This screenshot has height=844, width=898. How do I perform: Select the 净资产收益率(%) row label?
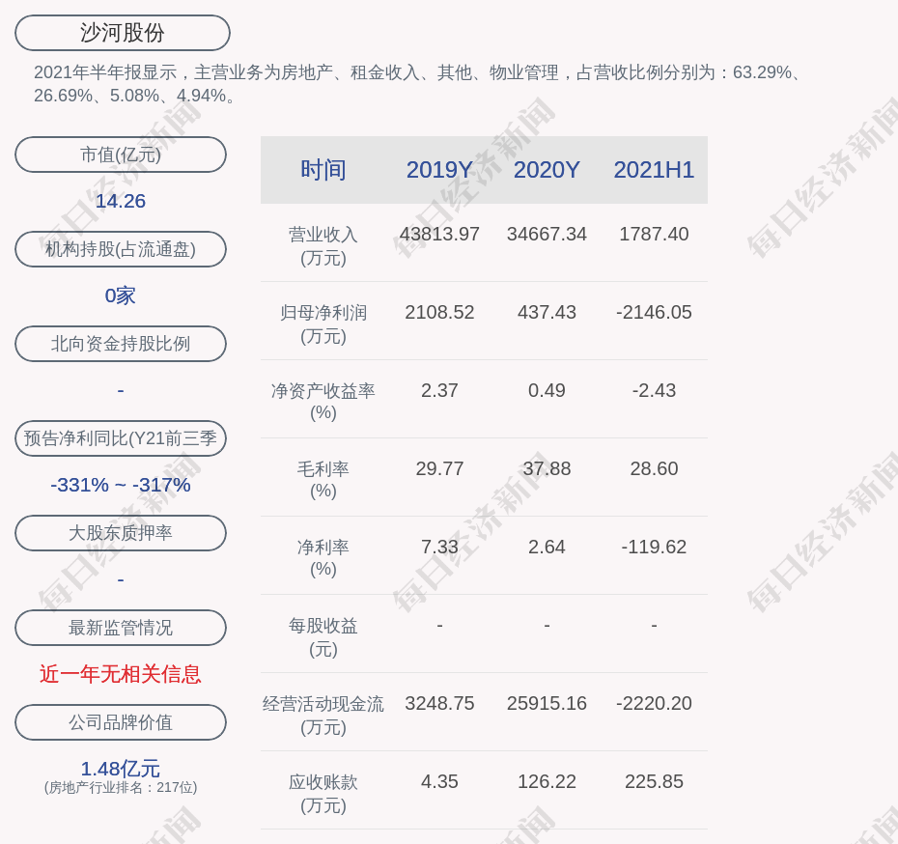(323, 402)
